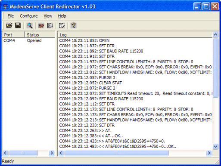Select the PURGE 3 log line
Screen dimensions: 221x166
click(x=87, y=78)
